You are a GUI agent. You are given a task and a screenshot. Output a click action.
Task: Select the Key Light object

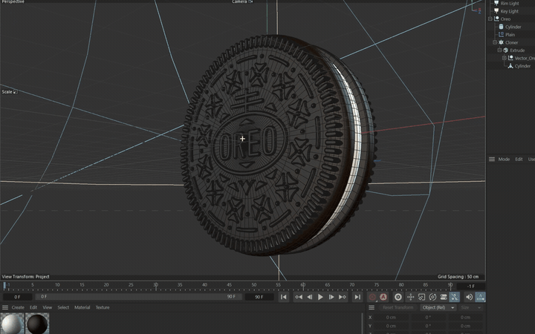(x=510, y=11)
